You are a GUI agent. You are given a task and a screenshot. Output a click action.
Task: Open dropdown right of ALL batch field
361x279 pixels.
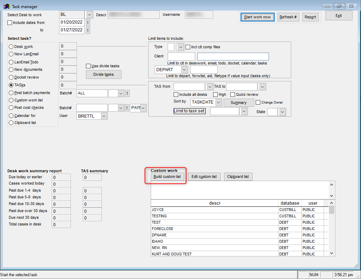tap(121, 93)
